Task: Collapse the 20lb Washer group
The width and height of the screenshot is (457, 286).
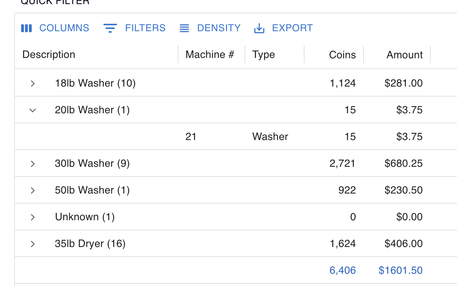Action: point(33,110)
